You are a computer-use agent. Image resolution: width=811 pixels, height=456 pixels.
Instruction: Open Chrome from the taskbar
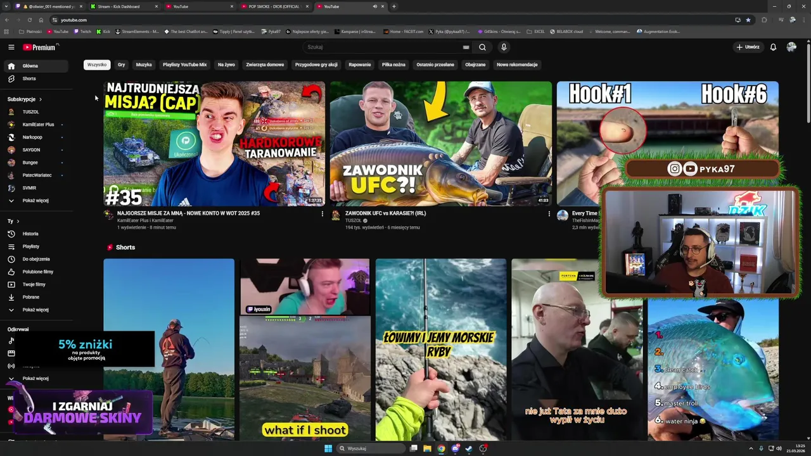[x=441, y=448]
